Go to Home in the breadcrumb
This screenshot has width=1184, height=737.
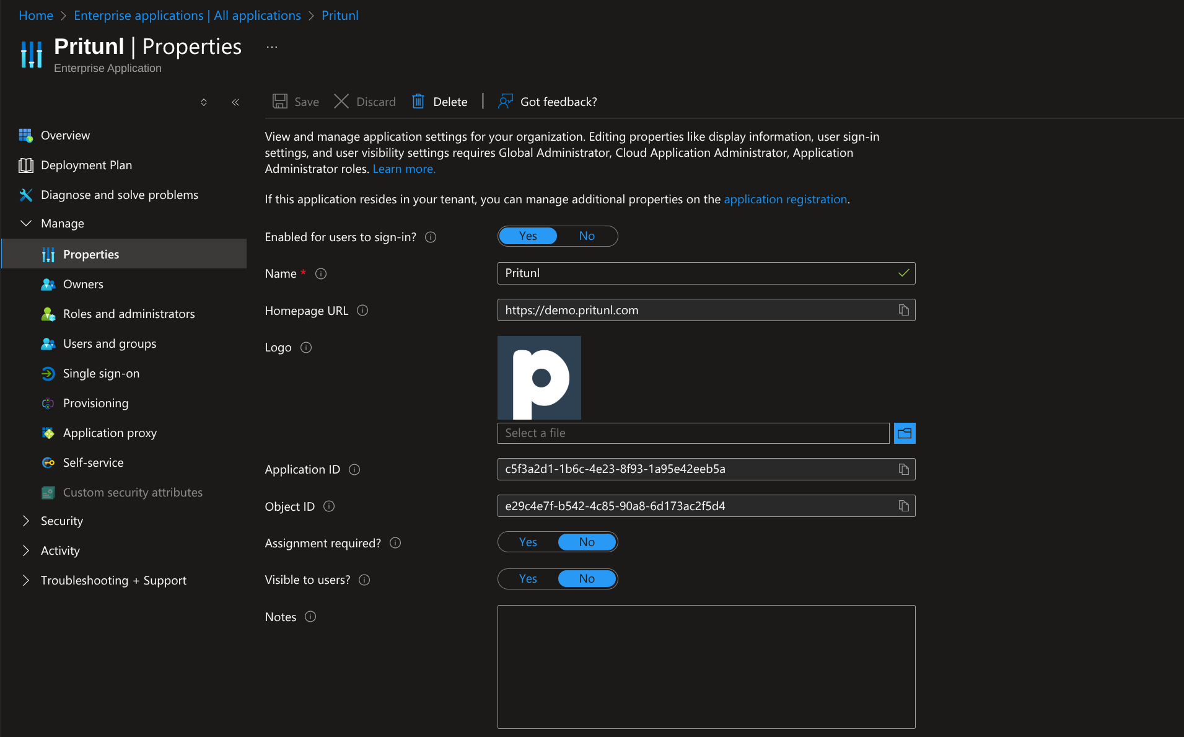(x=36, y=15)
